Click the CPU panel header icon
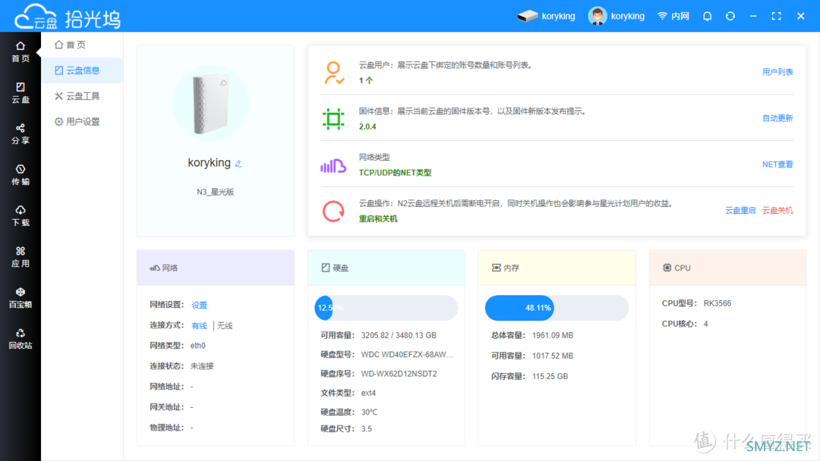Viewport: 820px width, 461px height. point(667,268)
